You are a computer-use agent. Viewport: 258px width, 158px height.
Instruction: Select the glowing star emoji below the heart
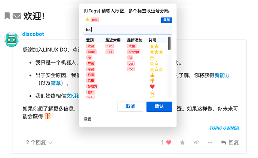[x=152, y=92]
